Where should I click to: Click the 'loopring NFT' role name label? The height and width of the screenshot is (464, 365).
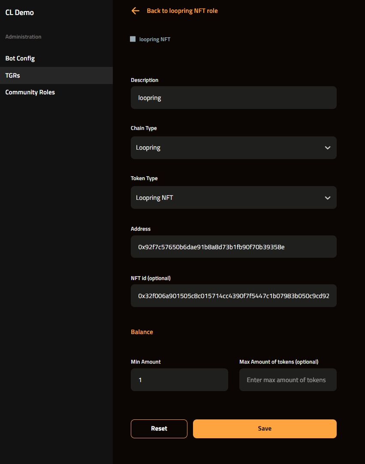coord(154,39)
